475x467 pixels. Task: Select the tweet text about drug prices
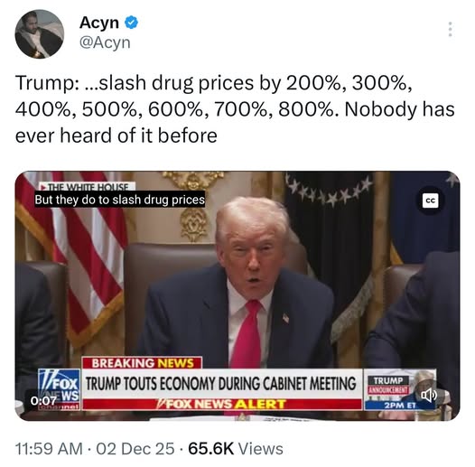point(235,109)
